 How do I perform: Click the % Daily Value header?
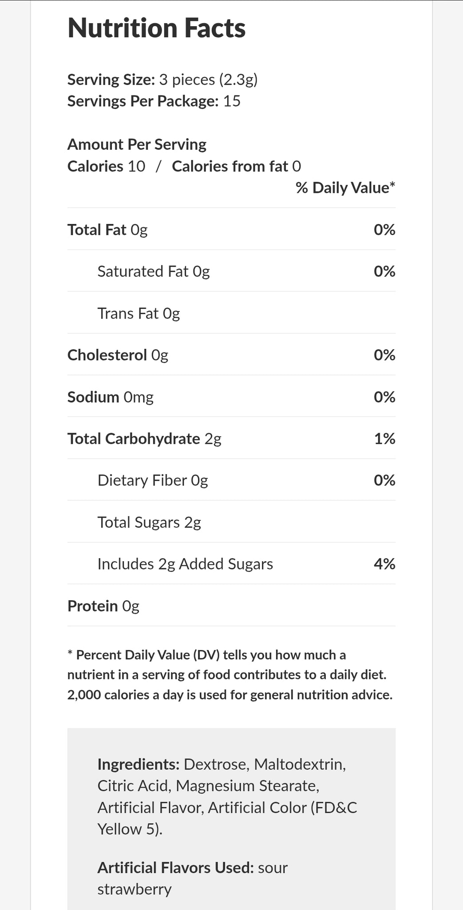pyautogui.click(x=345, y=188)
